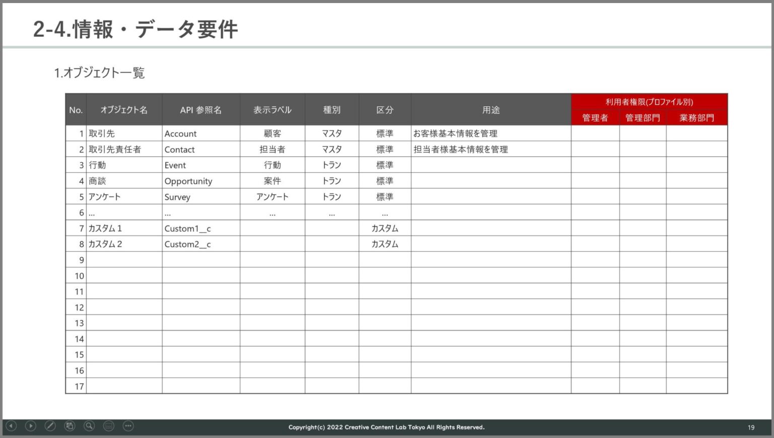Screen dimensions: 774x438
Task: Select the 業務部門 column header
Action: [696, 118]
